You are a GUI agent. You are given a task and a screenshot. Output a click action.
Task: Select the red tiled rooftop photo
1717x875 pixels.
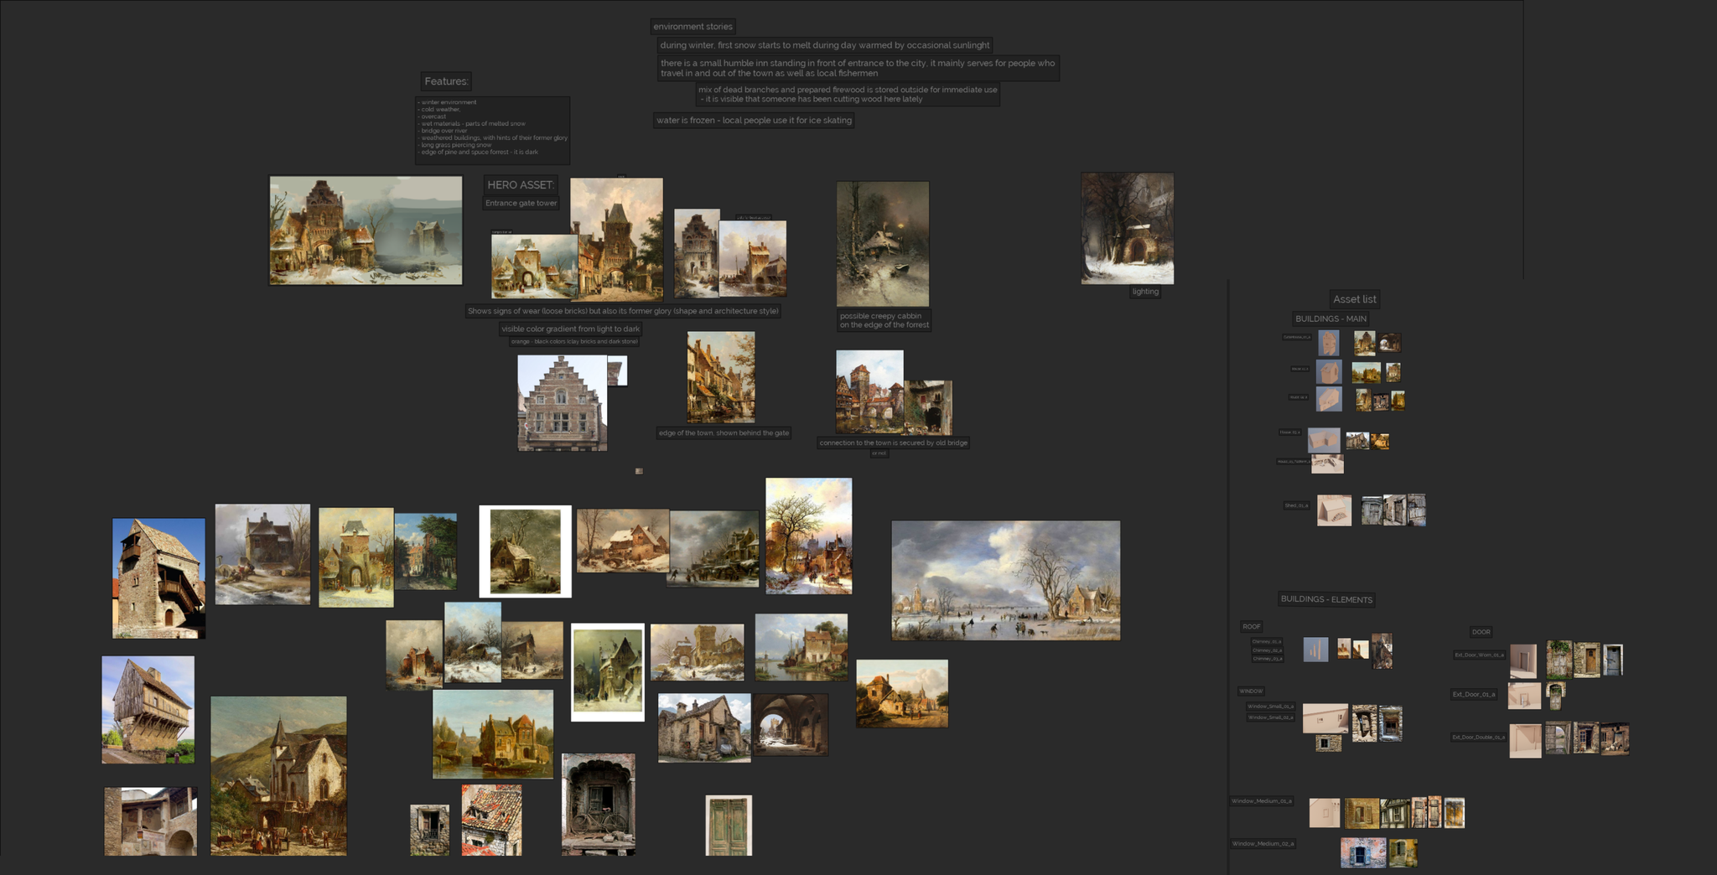491,820
